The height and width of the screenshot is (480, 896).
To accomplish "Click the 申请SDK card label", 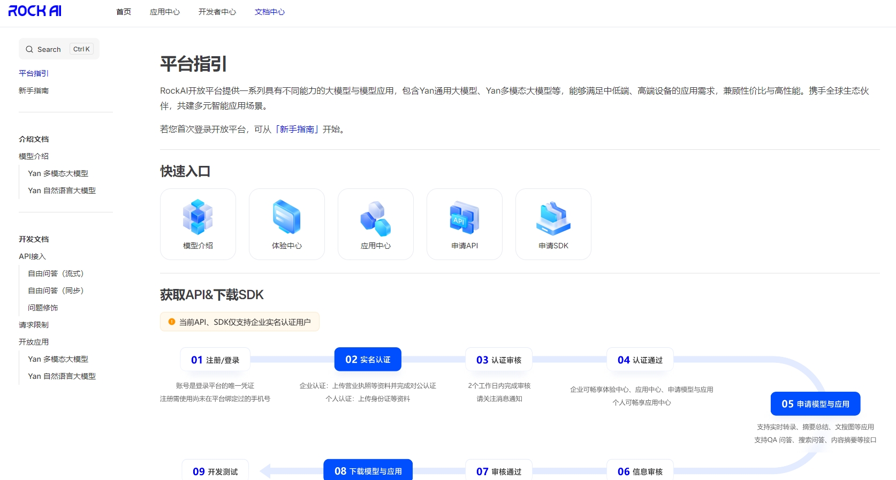I will tap(553, 246).
